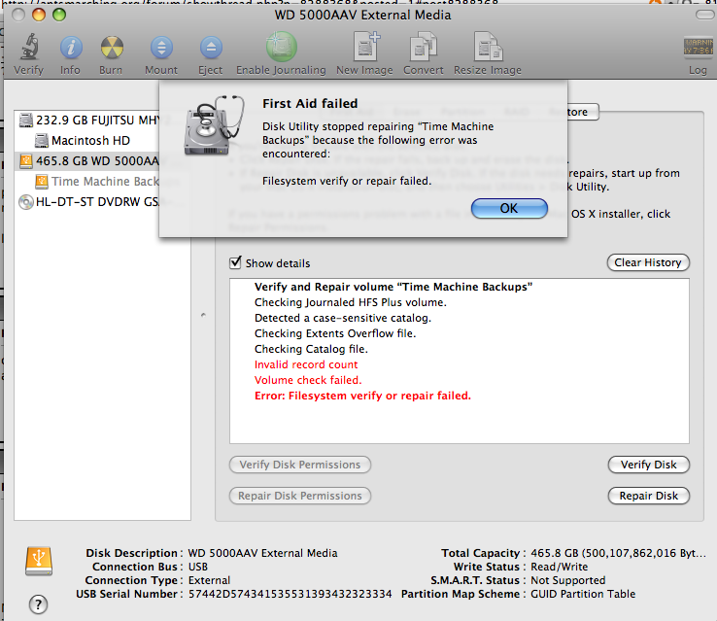Click the Eject toolbar icon

(211, 47)
